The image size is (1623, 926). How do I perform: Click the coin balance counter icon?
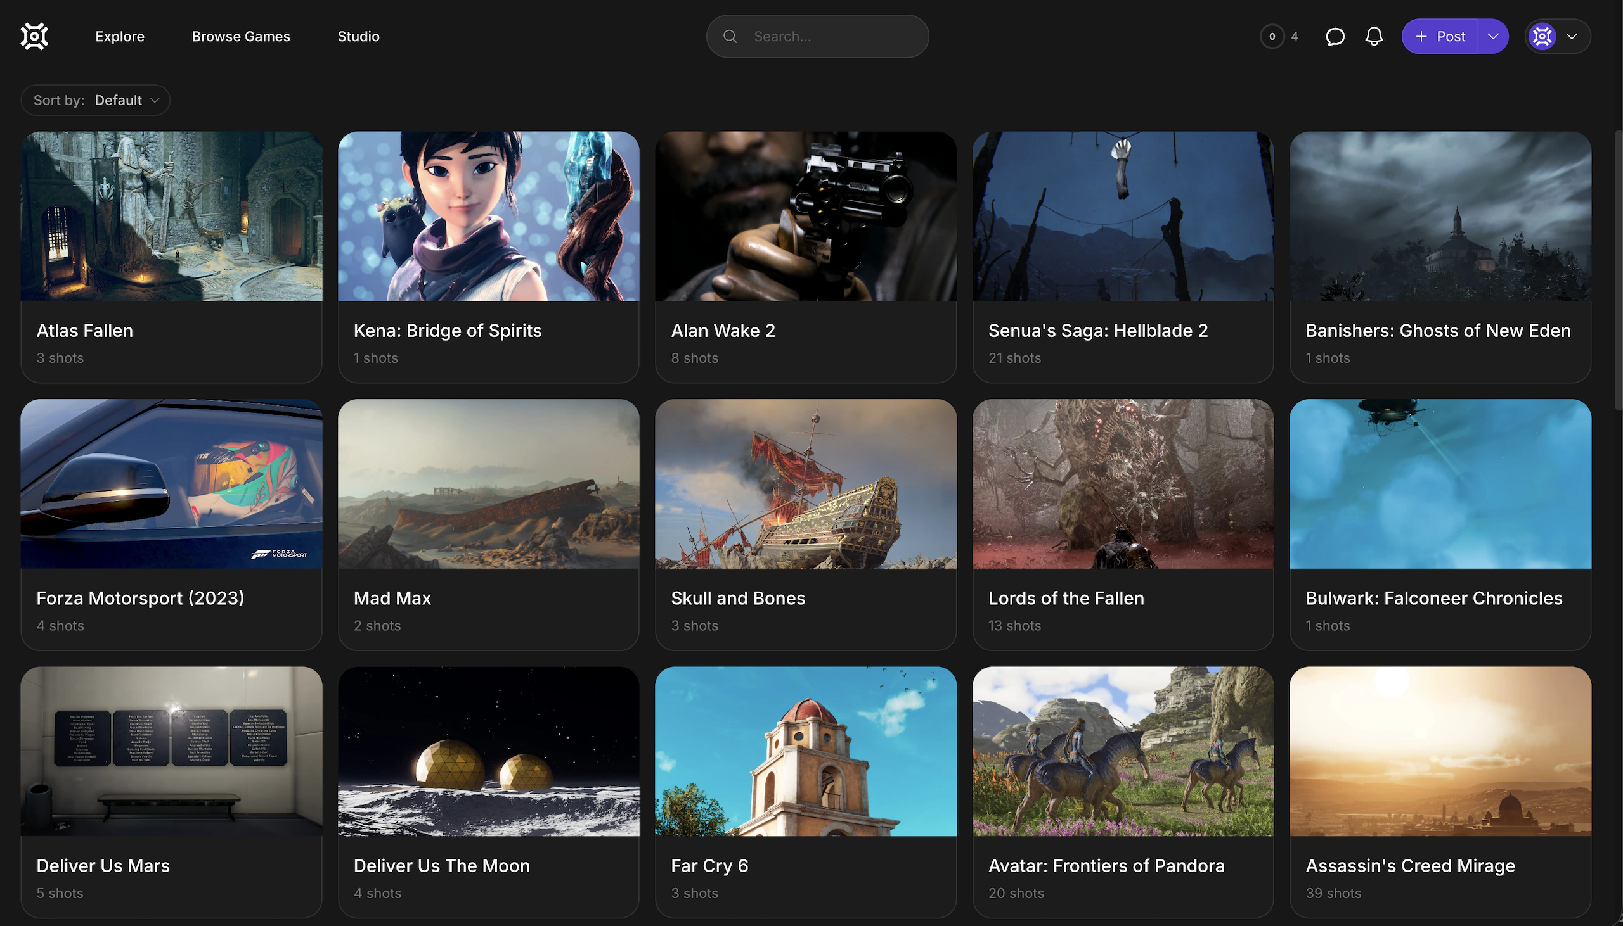[x=1272, y=36]
